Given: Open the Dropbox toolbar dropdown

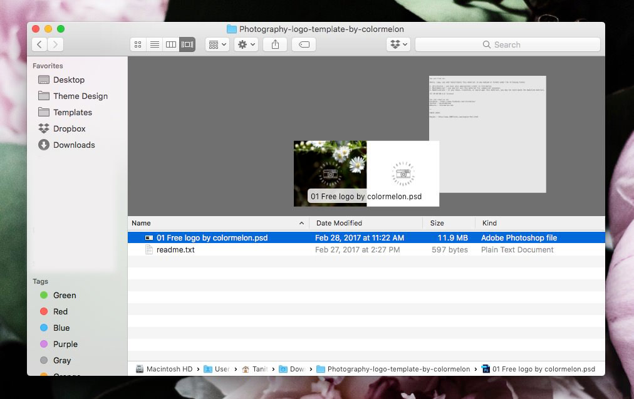Looking at the screenshot, I should point(398,44).
